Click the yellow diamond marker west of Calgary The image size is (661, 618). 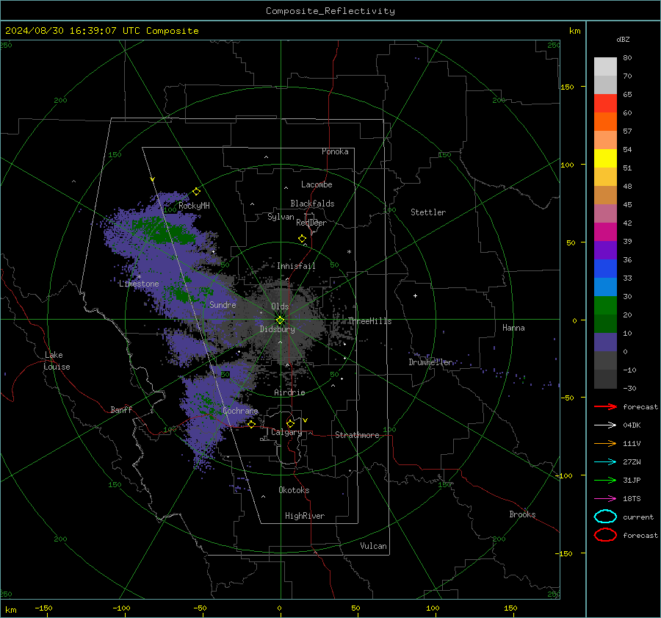pos(251,424)
